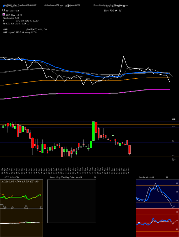Select the '200 Day = 3.15' legend text
This screenshot has width=179, height=237.
click(x=14, y=15)
